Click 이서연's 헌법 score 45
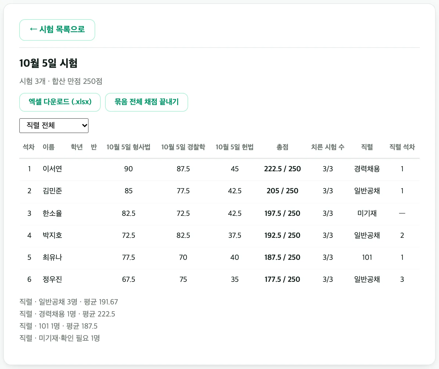This screenshot has height=369, width=439. pos(235,169)
